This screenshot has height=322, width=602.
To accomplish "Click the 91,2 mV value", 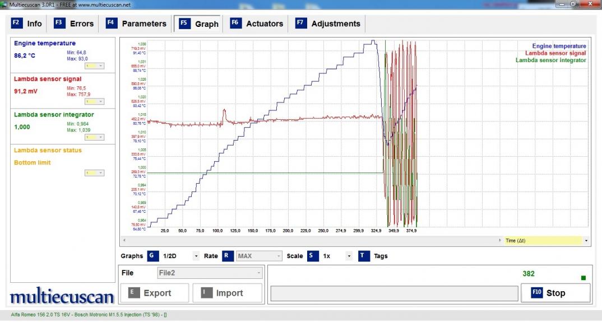I will point(26,91).
